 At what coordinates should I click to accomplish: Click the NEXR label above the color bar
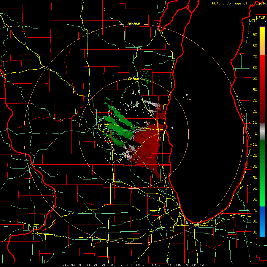[x=261, y=18]
